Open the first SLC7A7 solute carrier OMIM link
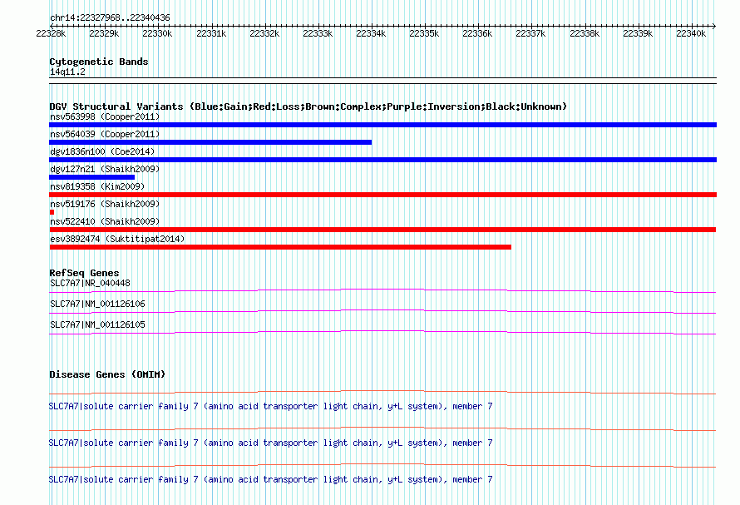This screenshot has width=740, height=505. [x=271, y=406]
